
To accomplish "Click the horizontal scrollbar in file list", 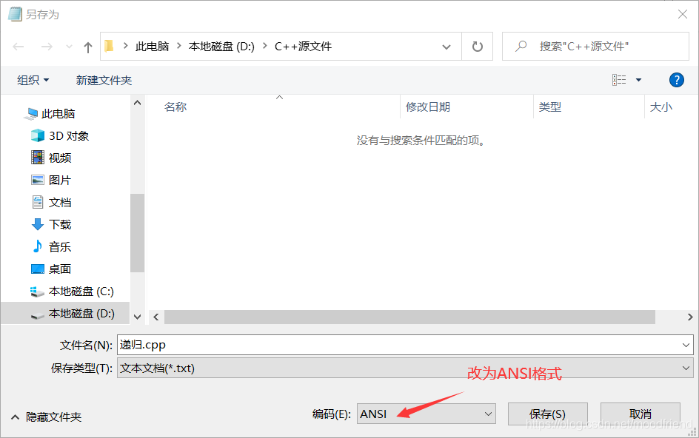I will [409, 317].
